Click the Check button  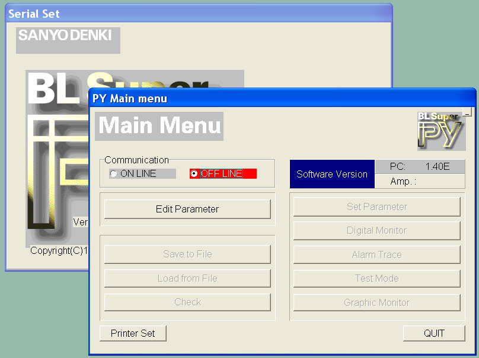tap(187, 302)
